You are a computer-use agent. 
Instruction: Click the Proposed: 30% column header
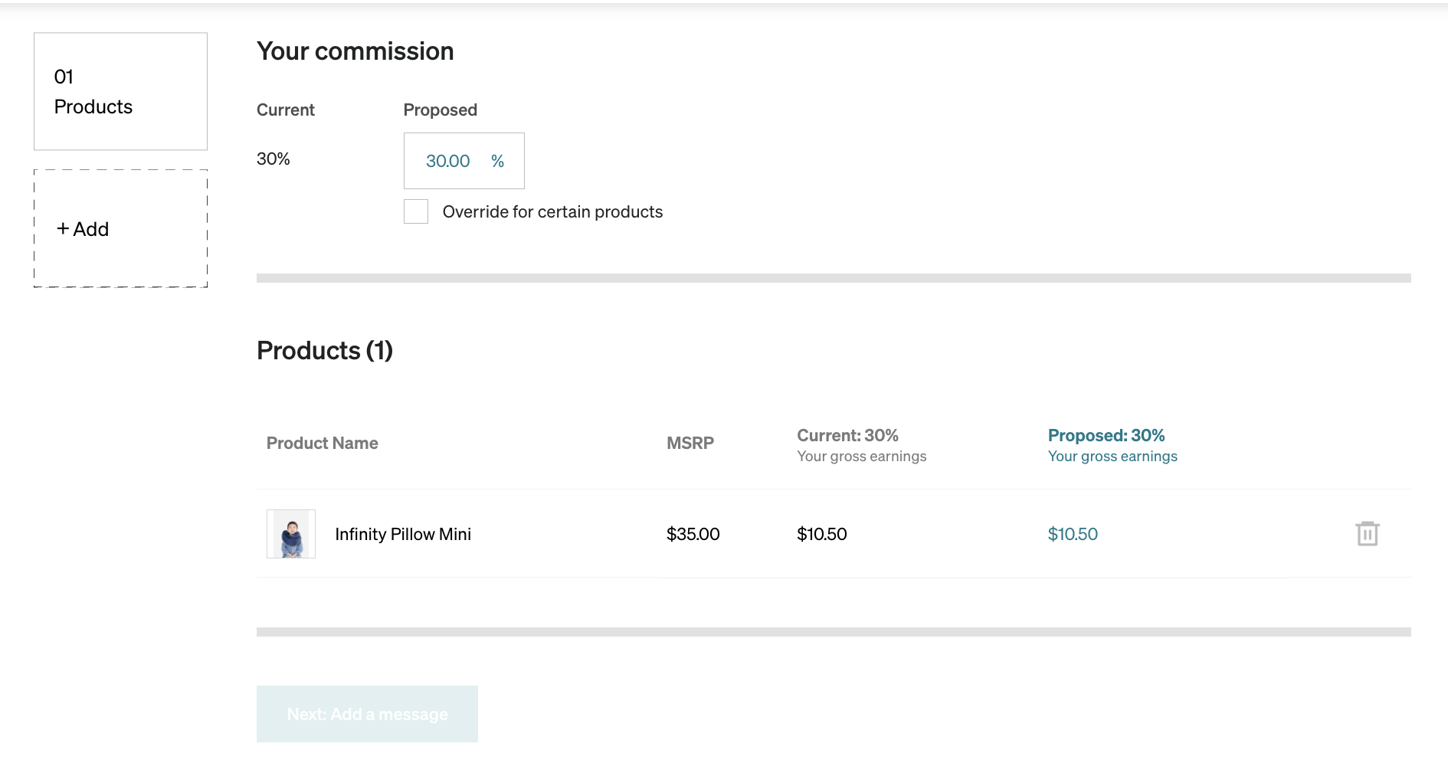[x=1106, y=435]
